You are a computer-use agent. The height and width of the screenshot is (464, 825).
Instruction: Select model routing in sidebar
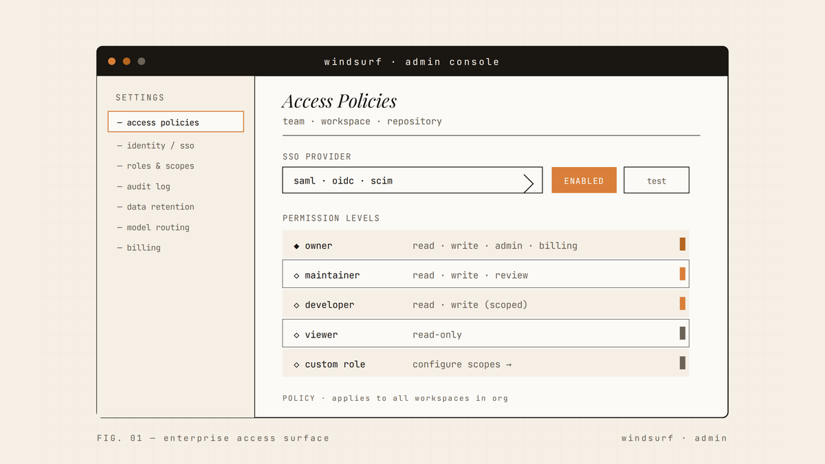153,227
